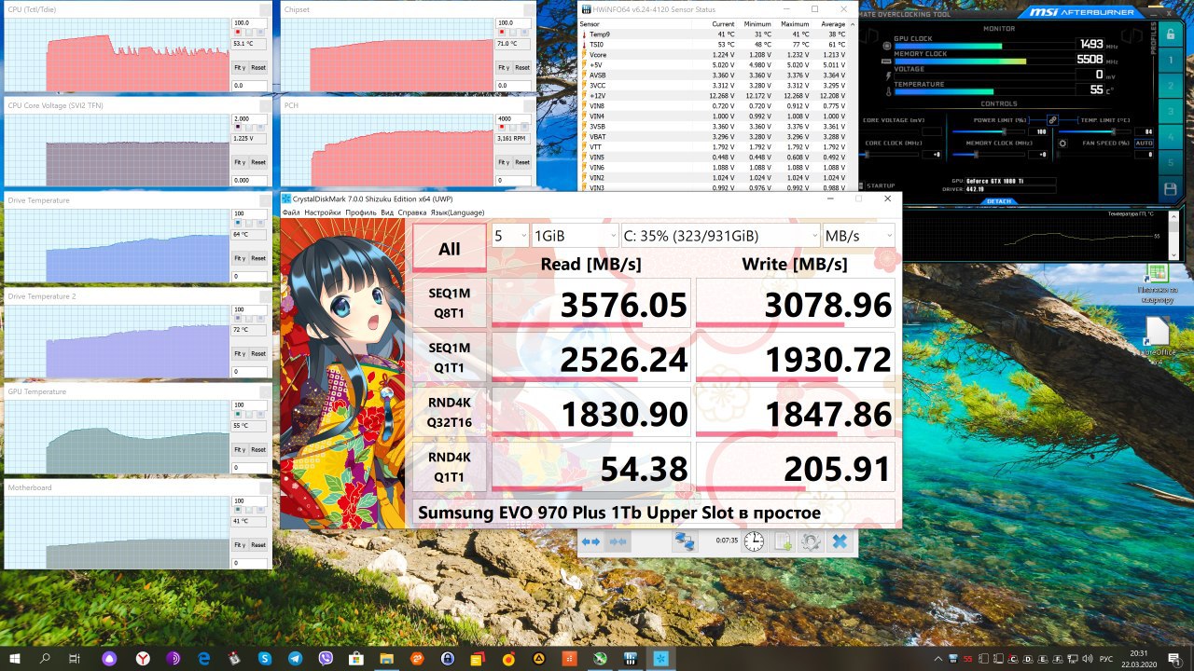Open Язык(Language) menu in CrystalDiskMark
The image size is (1194, 671).
pyautogui.click(x=456, y=212)
